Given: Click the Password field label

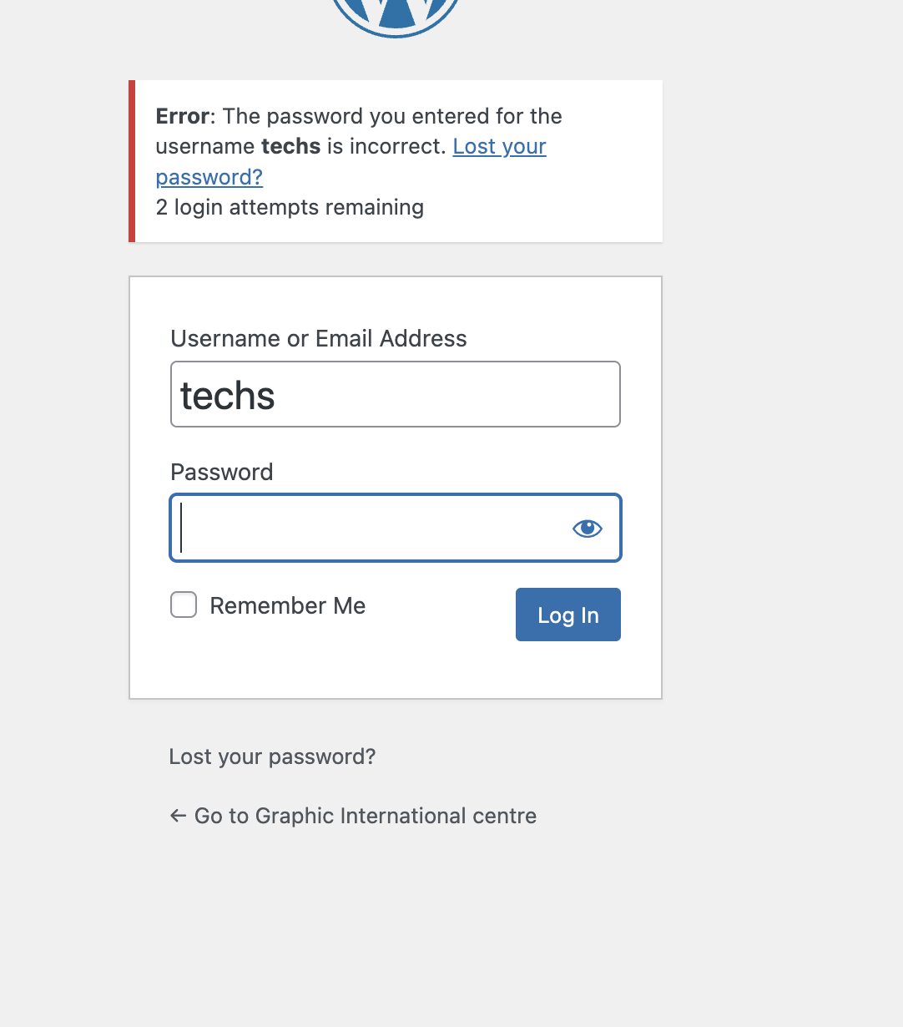Looking at the screenshot, I should point(221,472).
